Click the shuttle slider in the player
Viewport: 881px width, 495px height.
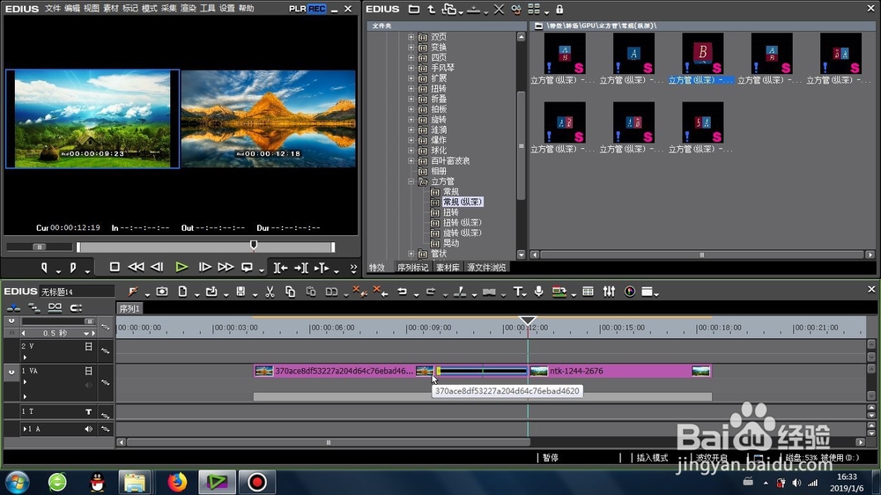click(x=39, y=247)
